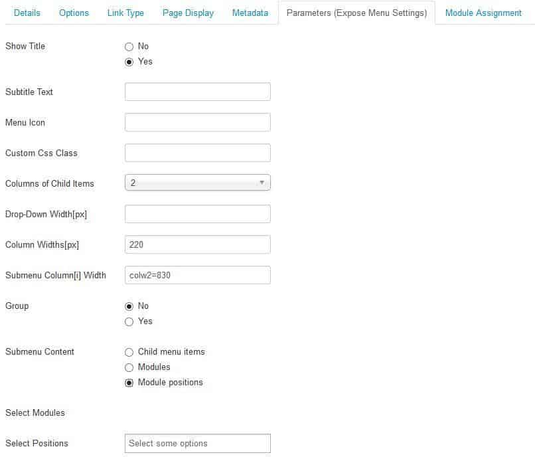Open the Module Assignment tab
The width and height of the screenshot is (535, 457).
483,13
